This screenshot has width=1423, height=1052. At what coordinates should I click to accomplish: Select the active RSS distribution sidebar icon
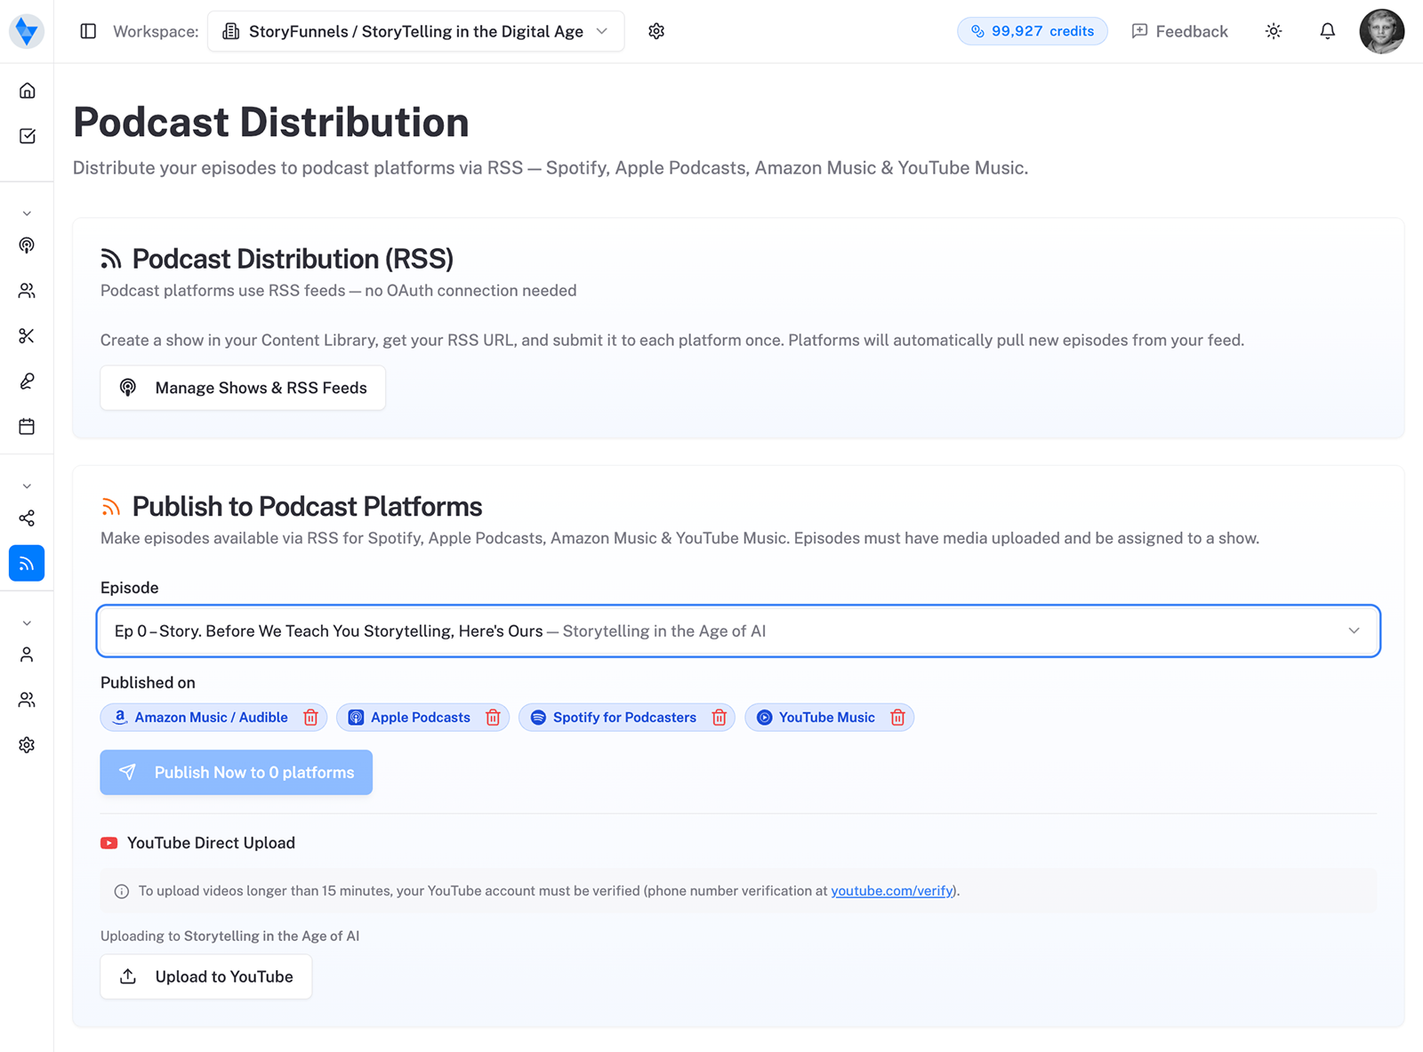point(27,563)
